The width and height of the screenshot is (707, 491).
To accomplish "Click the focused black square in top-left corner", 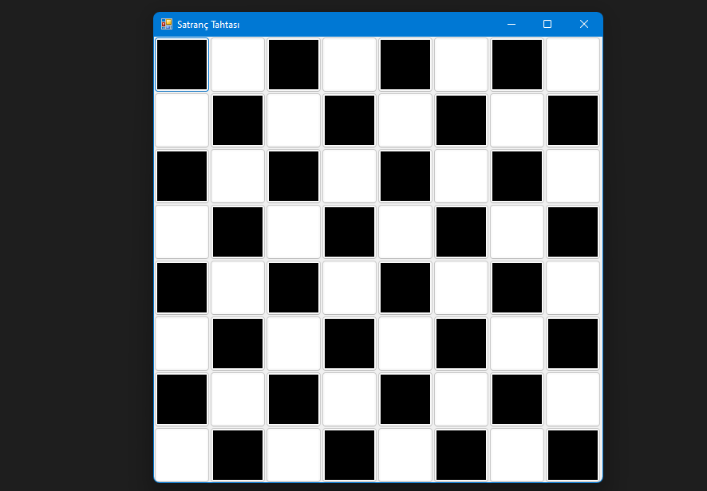I will tap(182, 65).
